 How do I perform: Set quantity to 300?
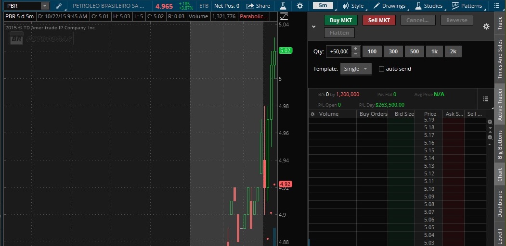click(x=393, y=51)
